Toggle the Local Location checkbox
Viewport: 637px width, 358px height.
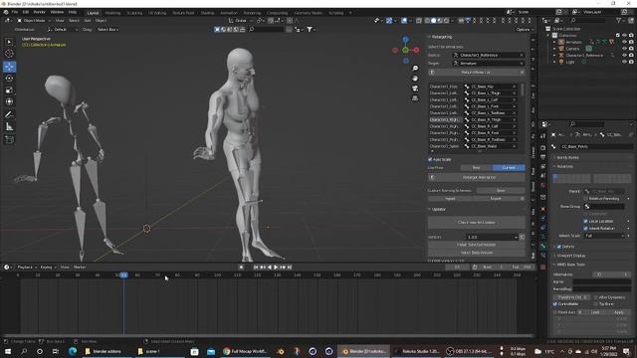pos(586,221)
